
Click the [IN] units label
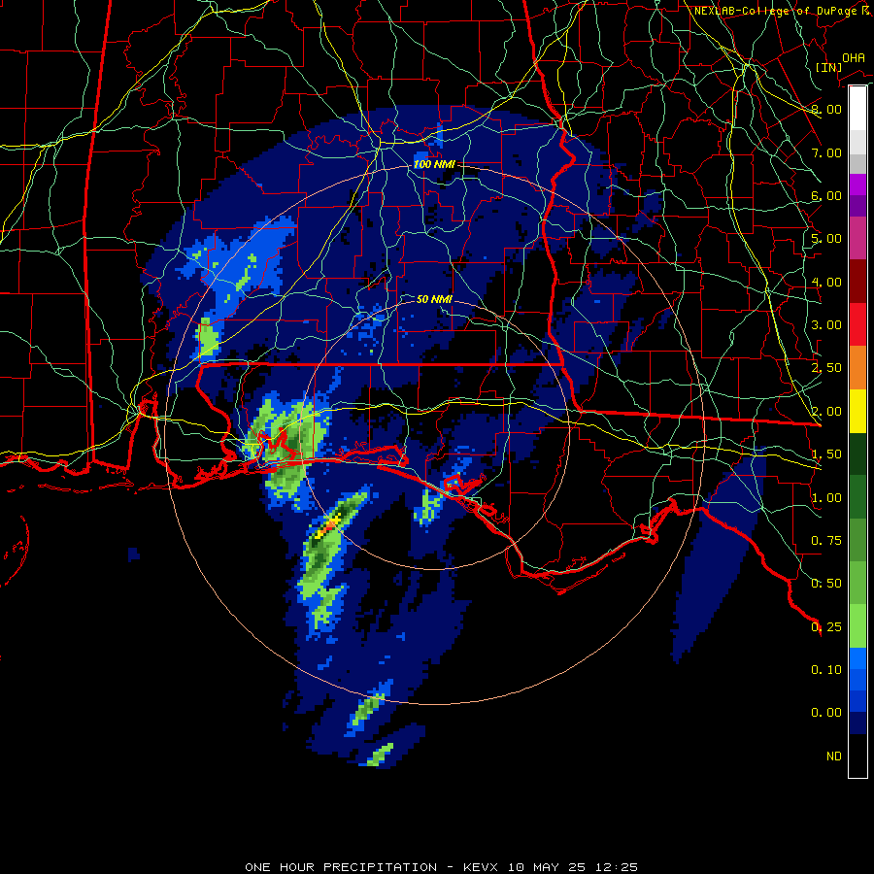pos(829,67)
